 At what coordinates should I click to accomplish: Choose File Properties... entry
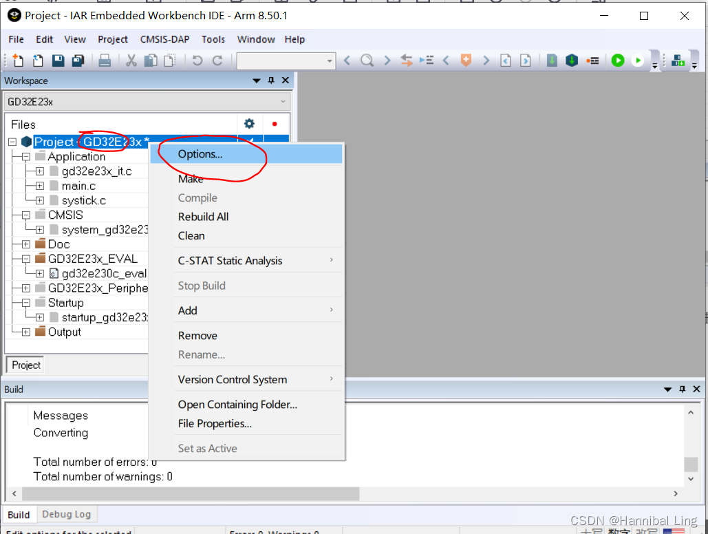click(246, 423)
